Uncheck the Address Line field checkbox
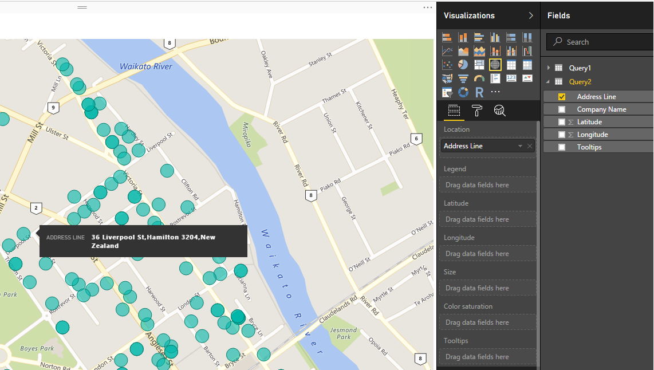The width and height of the screenshot is (654, 370). pos(562,97)
